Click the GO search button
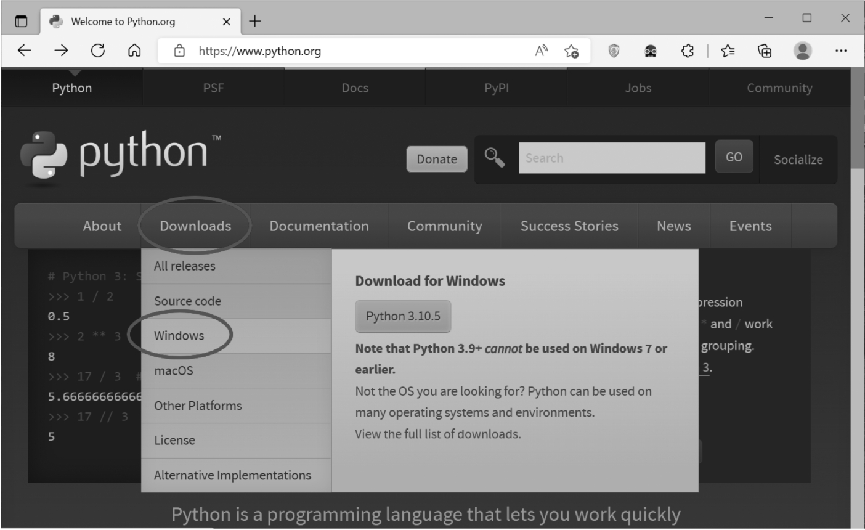865x530 pixels. coord(734,157)
